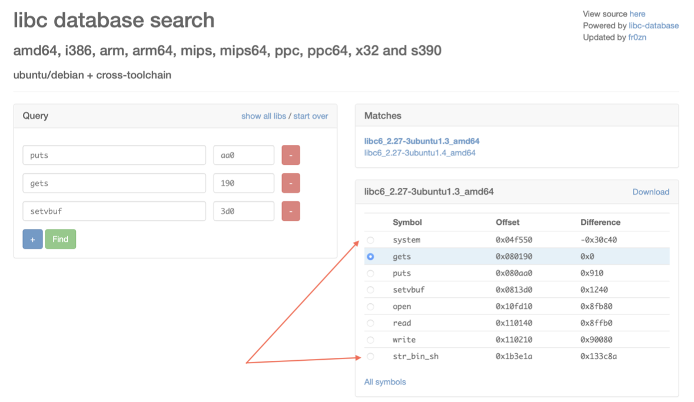Click the green Find button
This screenshot has width=694, height=402.
click(60, 239)
